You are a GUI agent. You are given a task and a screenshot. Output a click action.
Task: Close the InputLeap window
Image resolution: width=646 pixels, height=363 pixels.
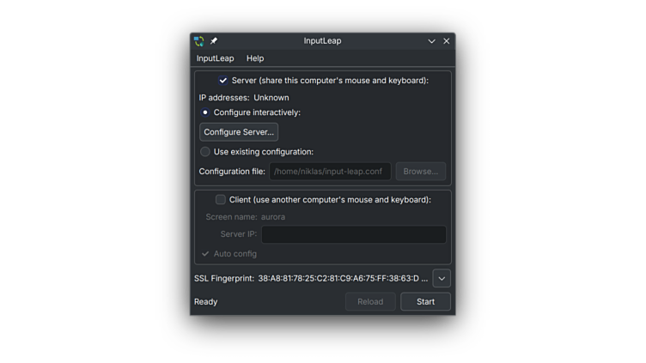click(447, 41)
